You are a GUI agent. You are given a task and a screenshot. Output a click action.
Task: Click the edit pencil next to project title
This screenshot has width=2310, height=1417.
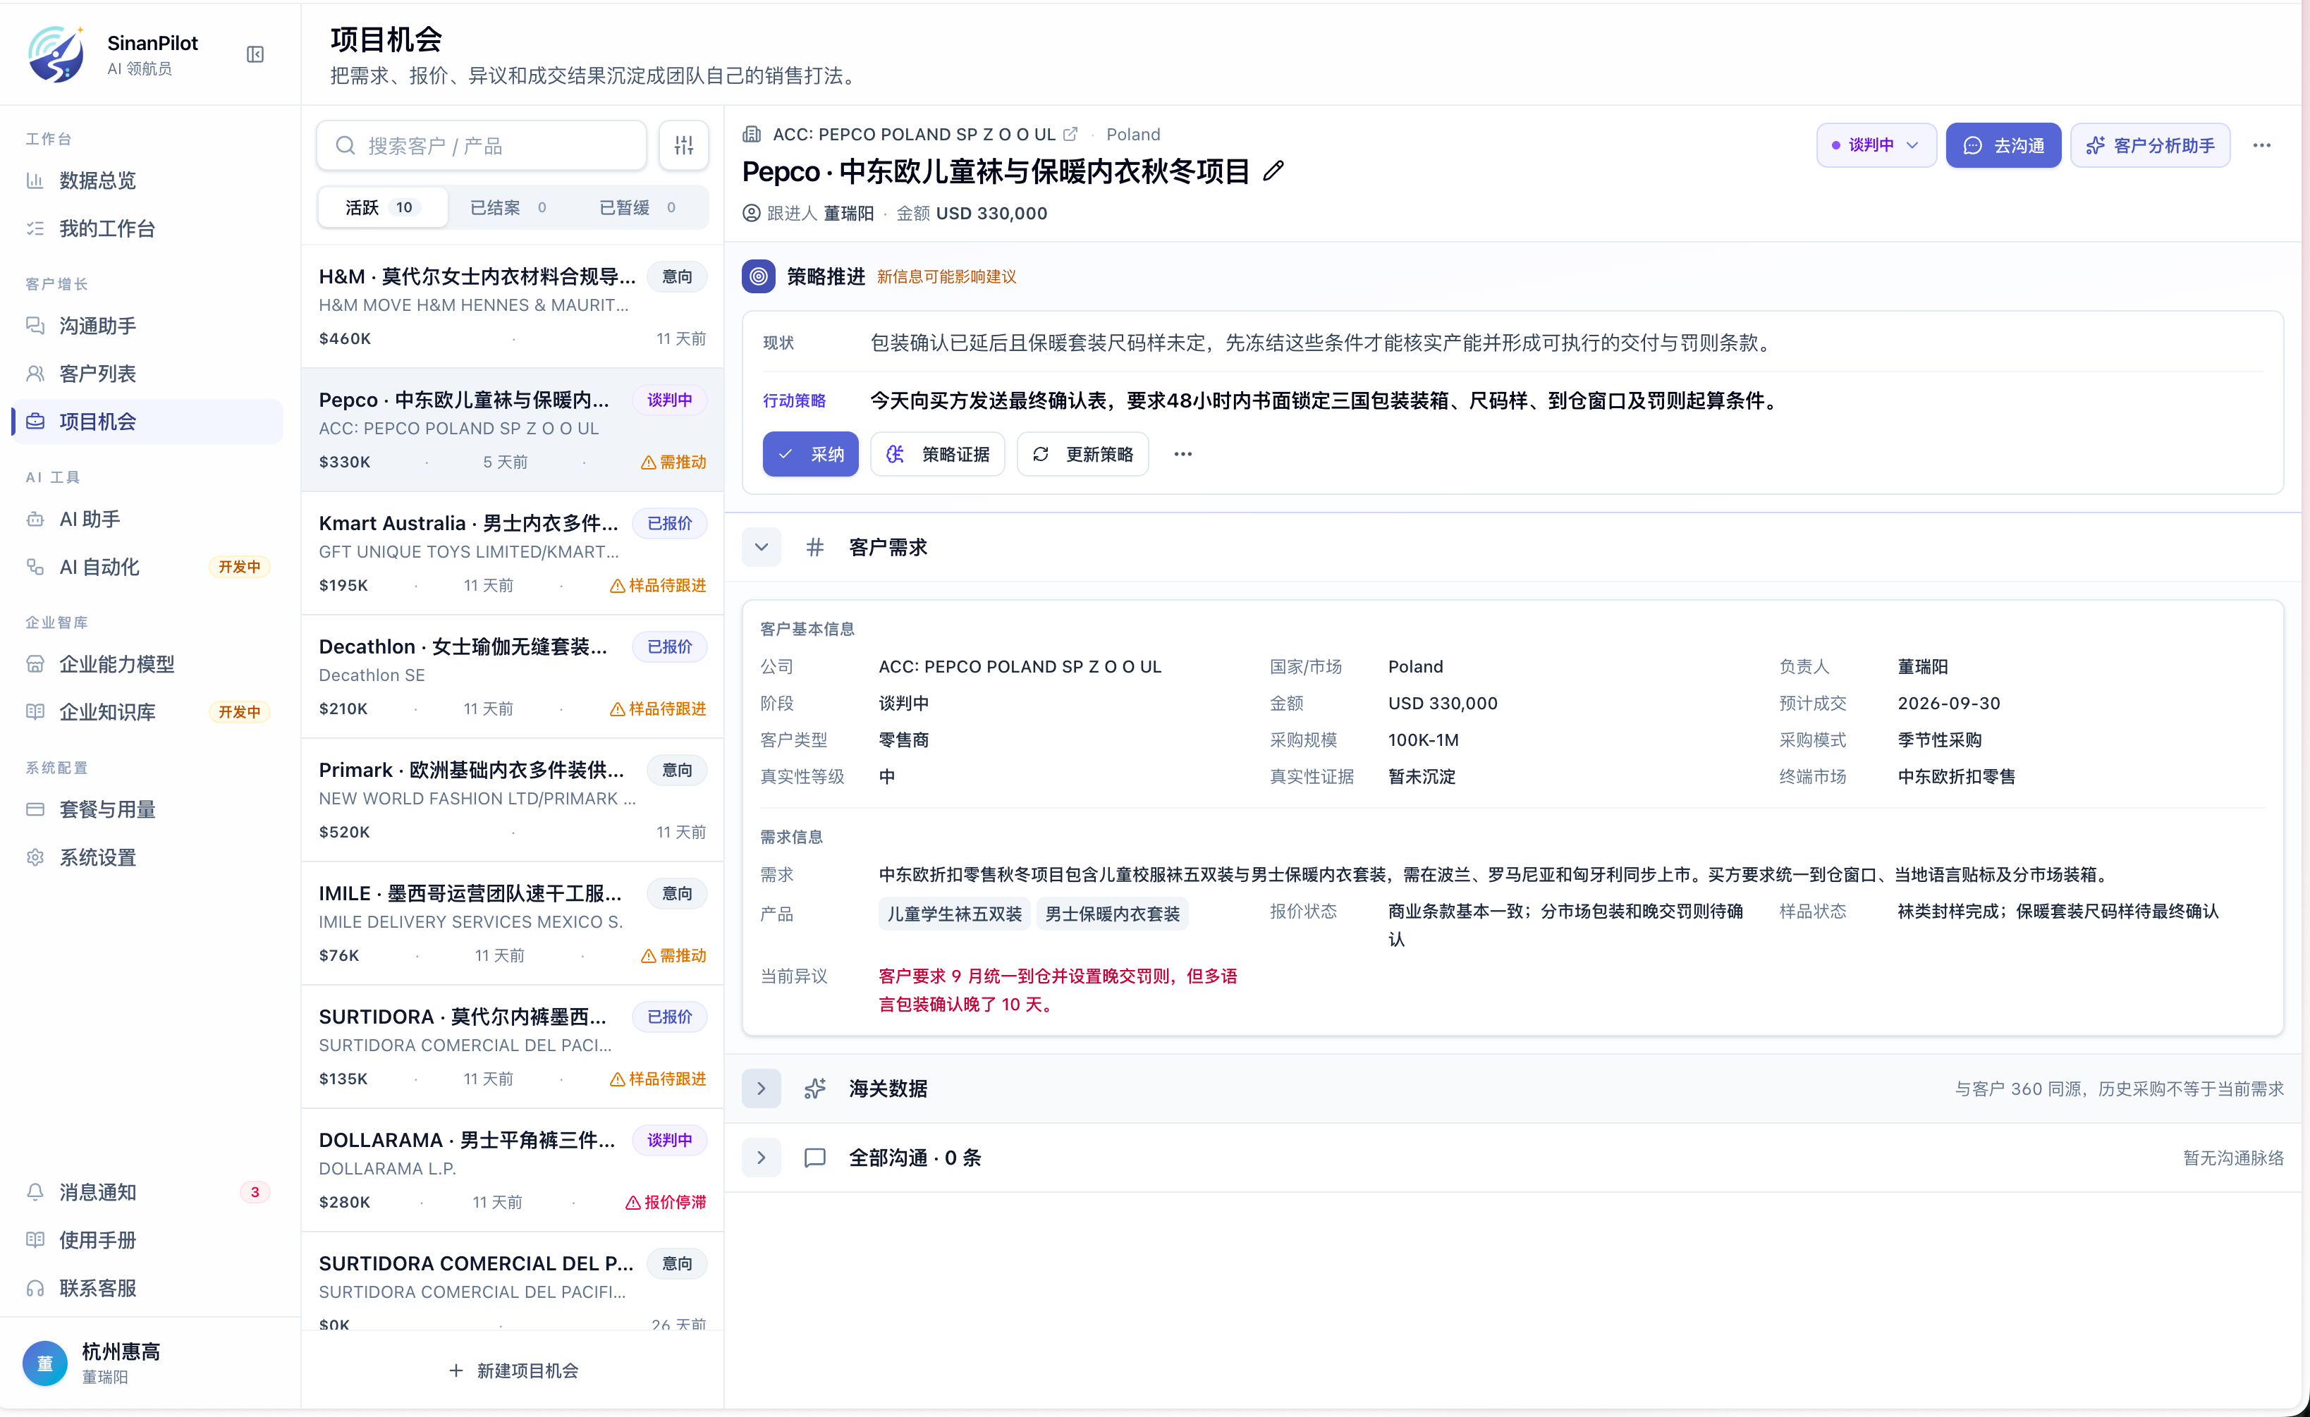1272,171
